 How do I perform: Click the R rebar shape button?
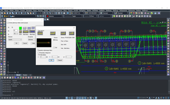29,28
